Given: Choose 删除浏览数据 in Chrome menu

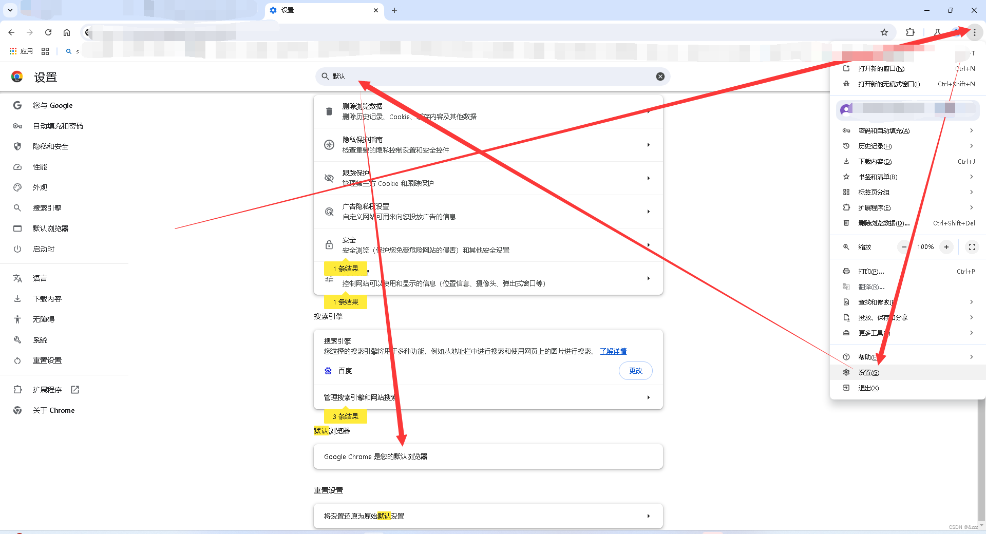Looking at the screenshot, I should click(x=907, y=223).
